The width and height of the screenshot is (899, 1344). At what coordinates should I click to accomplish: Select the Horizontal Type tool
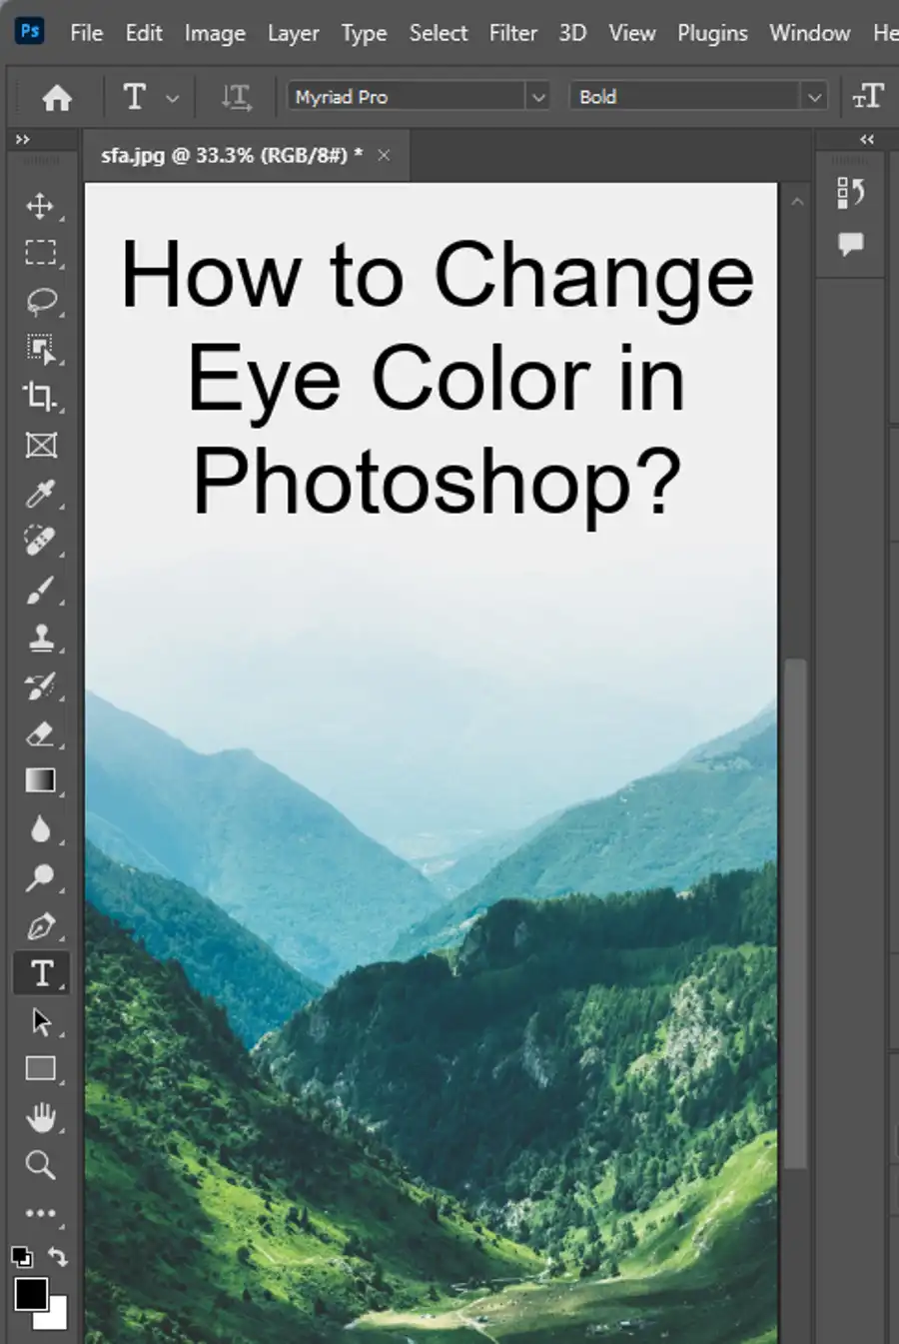[41, 972]
